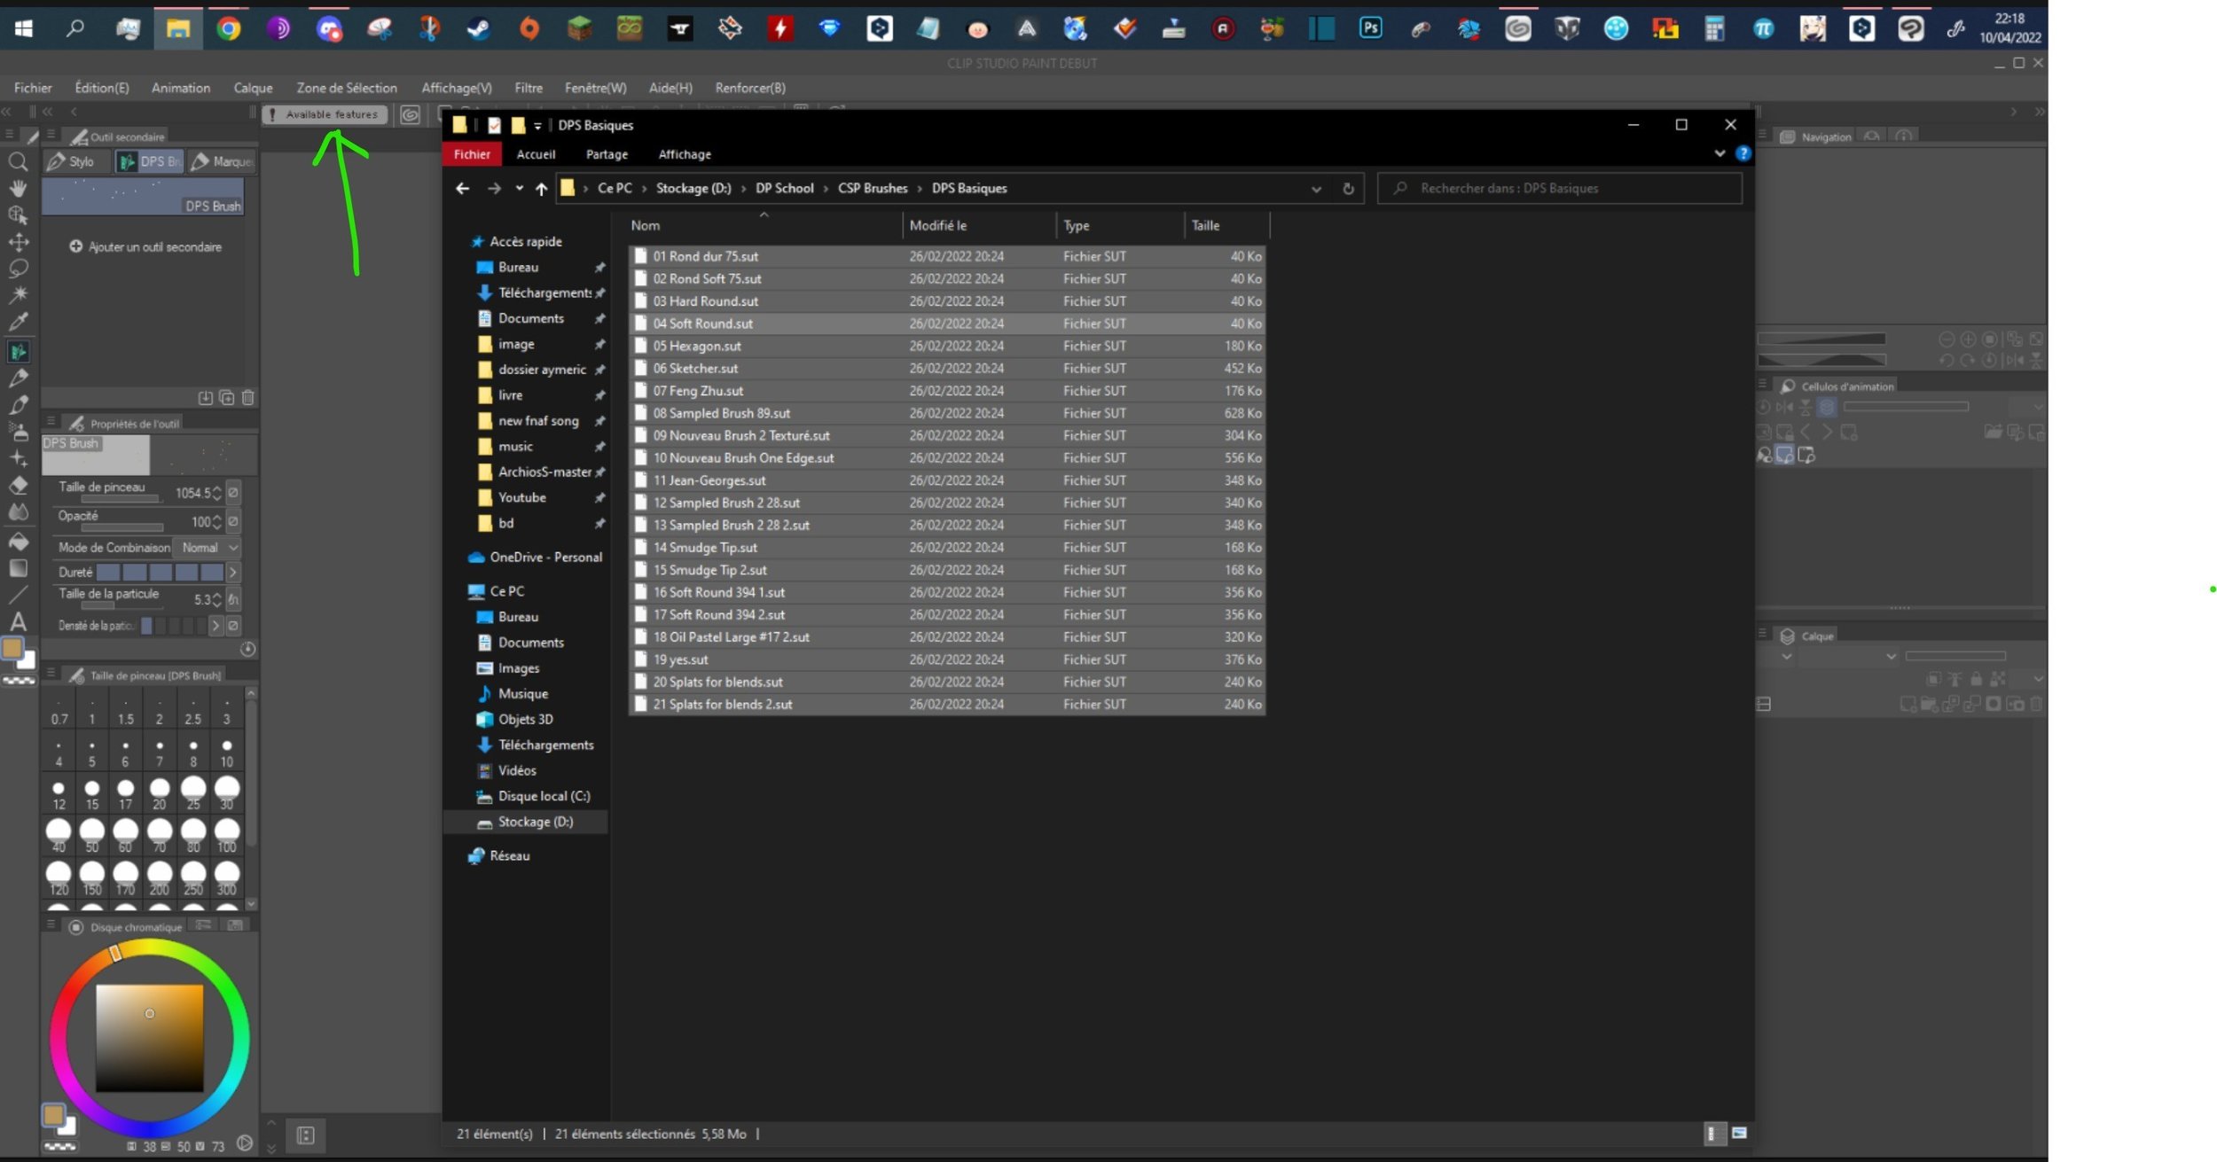
Task: Select the Lasso selection tool
Action: pos(18,269)
